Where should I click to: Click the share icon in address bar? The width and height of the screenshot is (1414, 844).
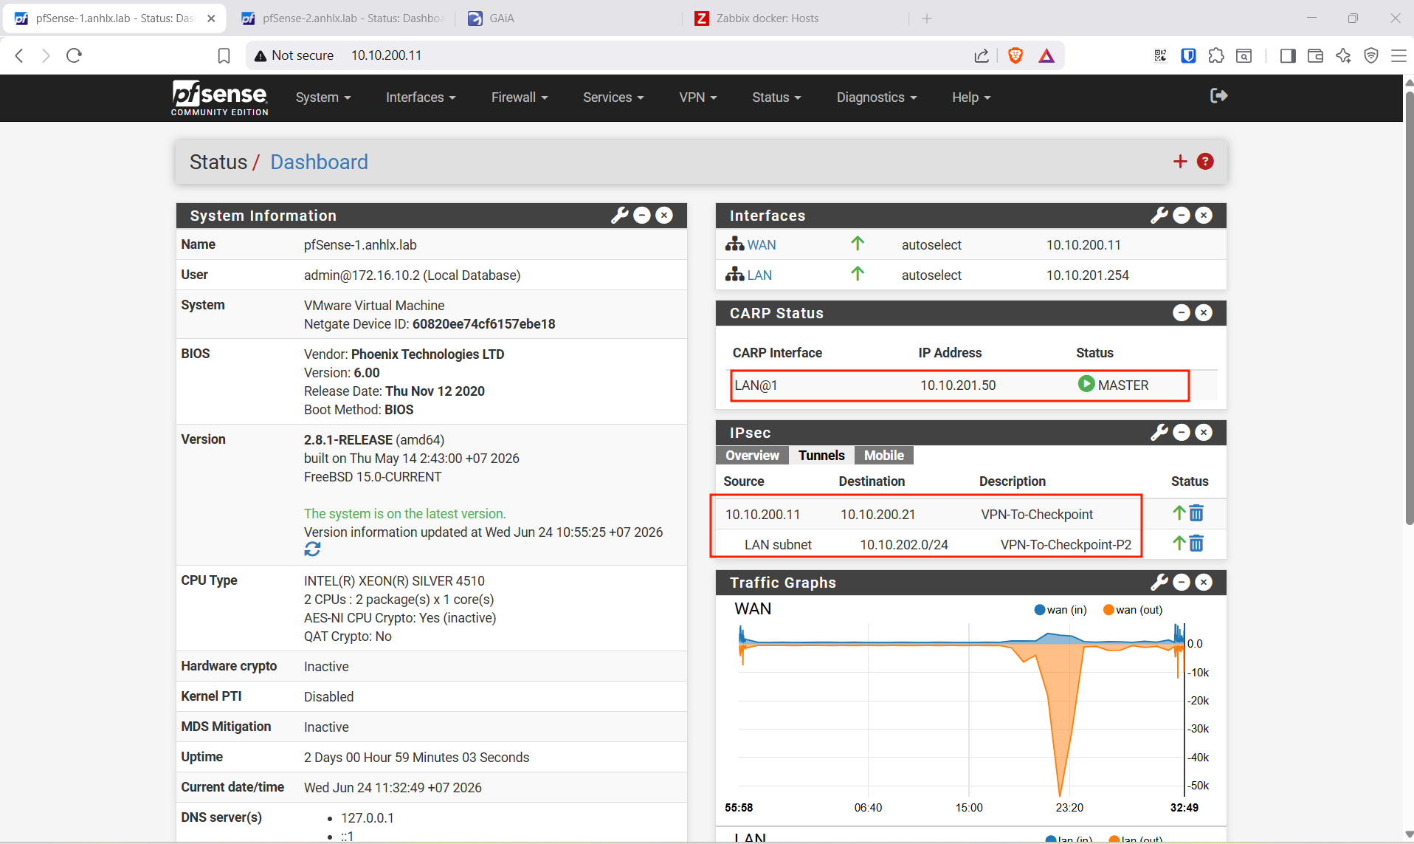coord(982,55)
